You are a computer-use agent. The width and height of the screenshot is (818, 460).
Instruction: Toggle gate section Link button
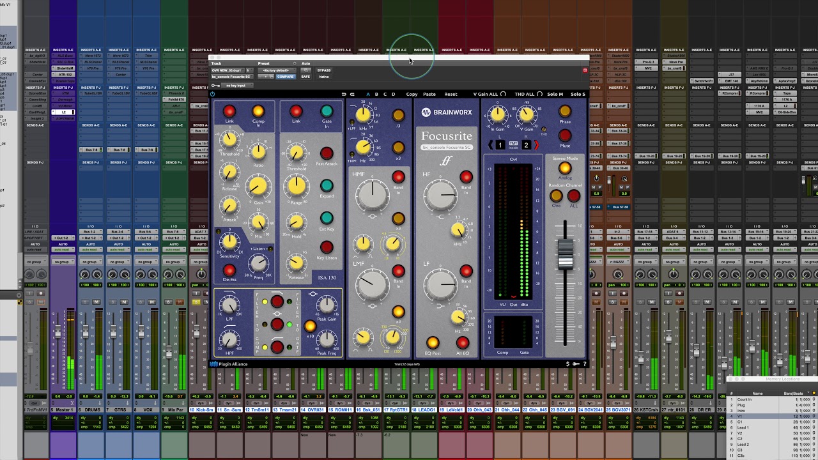pos(296,112)
